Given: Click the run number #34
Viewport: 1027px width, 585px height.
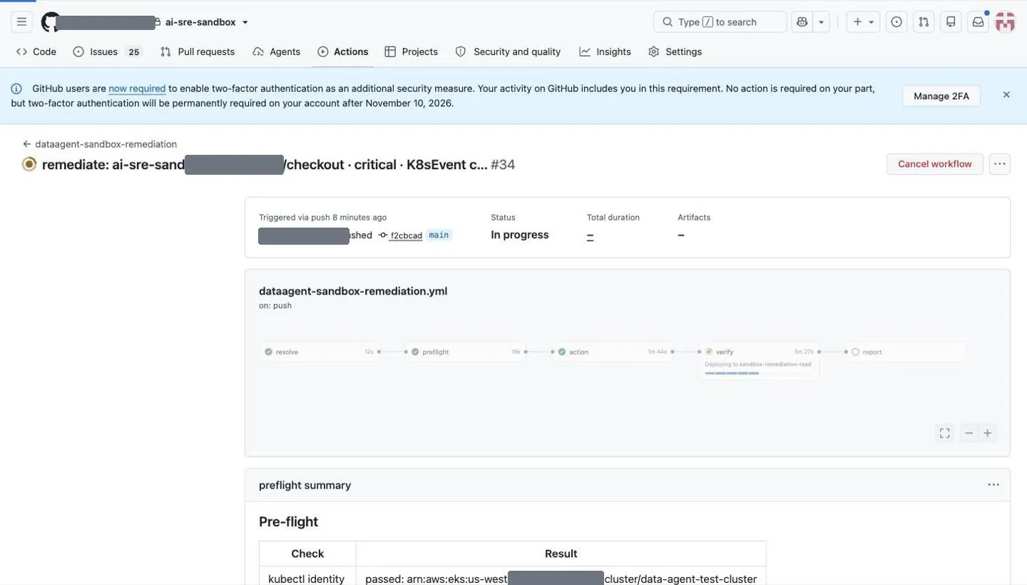Looking at the screenshot, I should pyautogui.click(x=503, y=165).
